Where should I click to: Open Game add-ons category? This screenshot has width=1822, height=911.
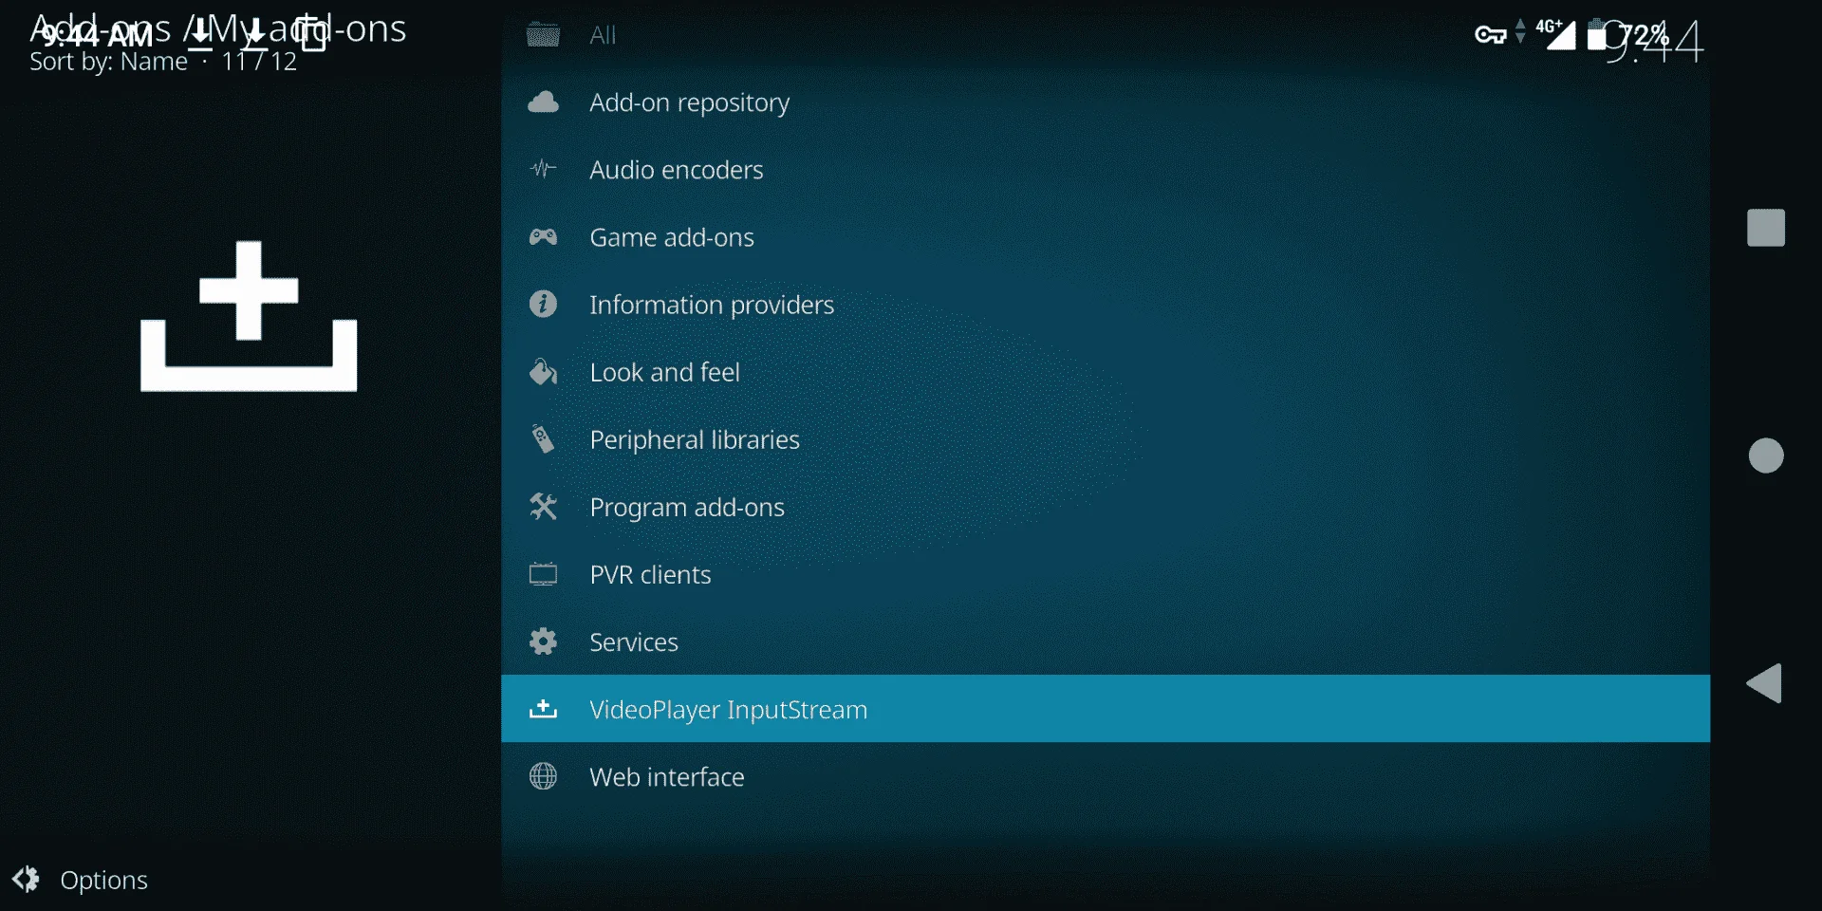(1106, 237)
